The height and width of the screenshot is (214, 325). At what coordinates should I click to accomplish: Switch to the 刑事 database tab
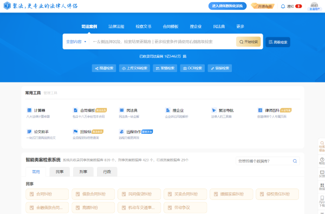[83, 172]
